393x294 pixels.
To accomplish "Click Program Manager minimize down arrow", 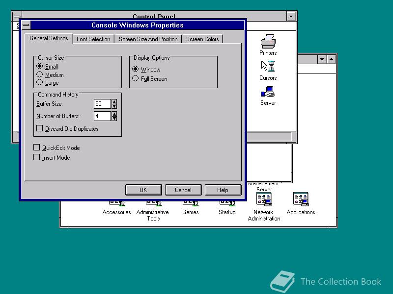I will [322, 59].
